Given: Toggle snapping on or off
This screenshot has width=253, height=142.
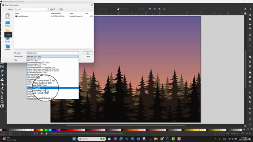Looking at the screenshot, I should pos(245,9).
